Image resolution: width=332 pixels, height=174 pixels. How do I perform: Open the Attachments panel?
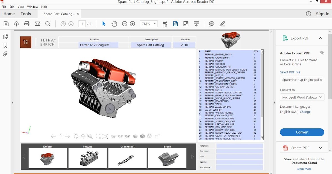pos(5,54)
